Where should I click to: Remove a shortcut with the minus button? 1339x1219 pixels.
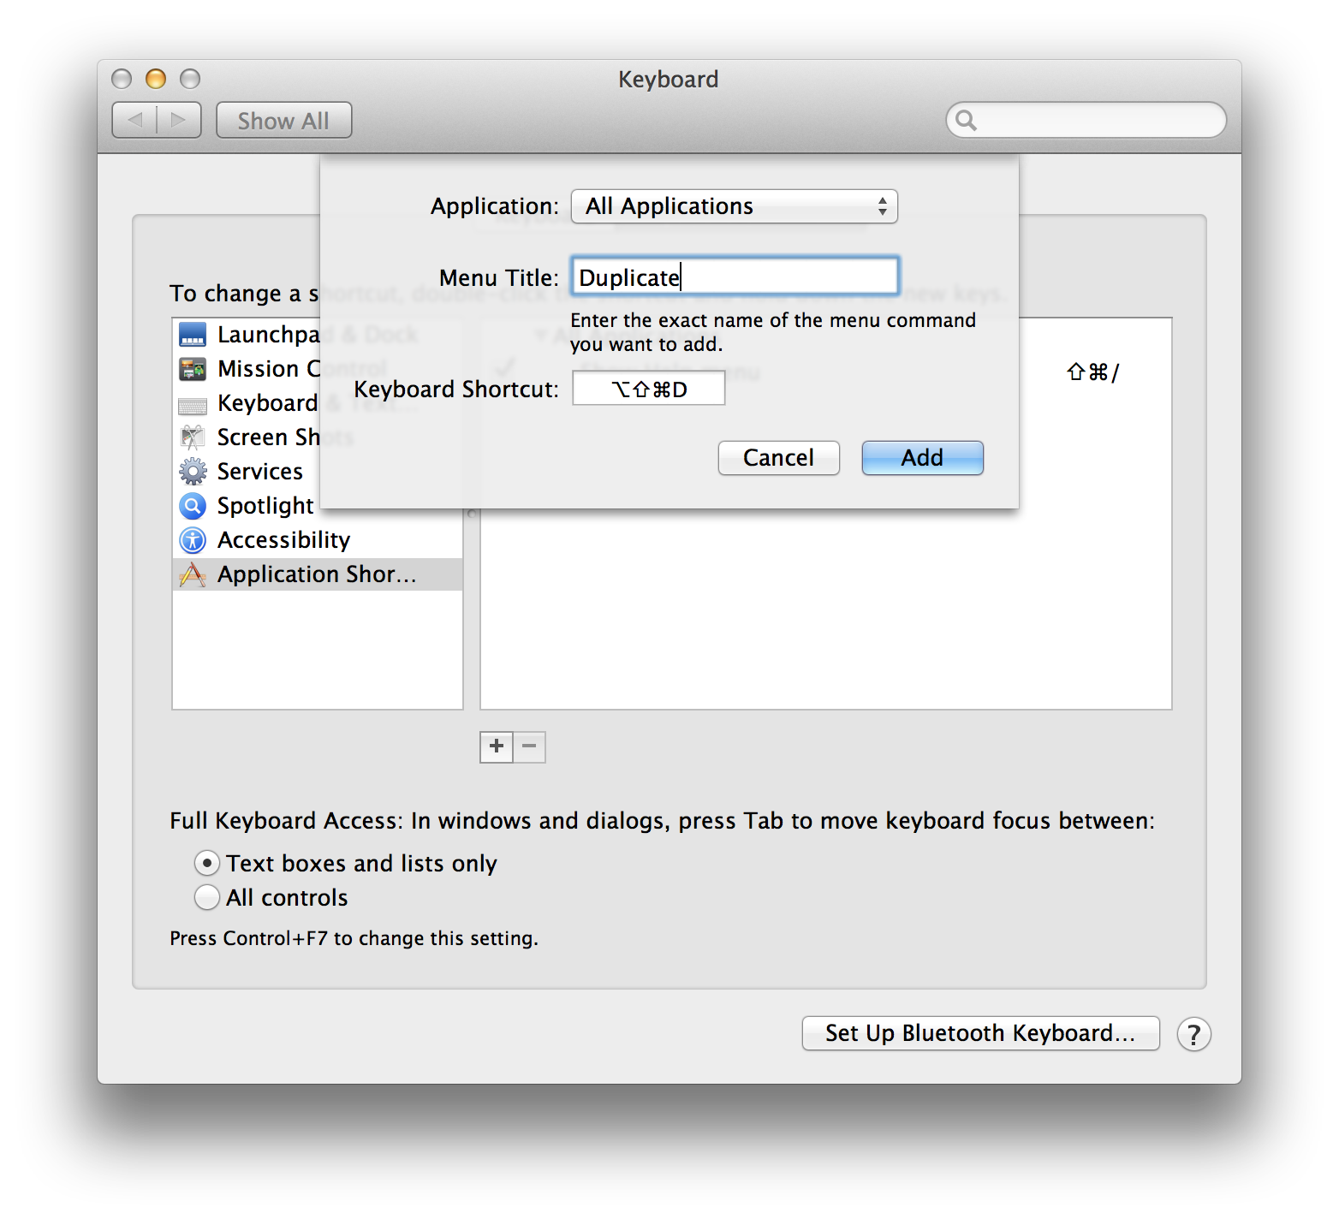coord(529,746)
